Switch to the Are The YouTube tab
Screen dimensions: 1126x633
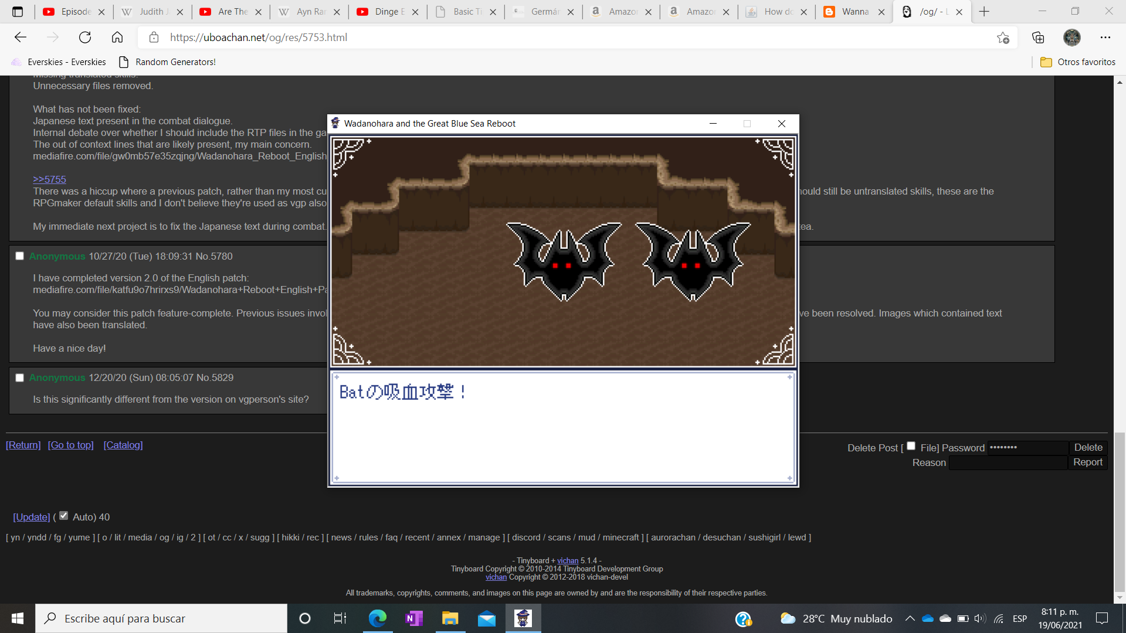click(231, 12)
